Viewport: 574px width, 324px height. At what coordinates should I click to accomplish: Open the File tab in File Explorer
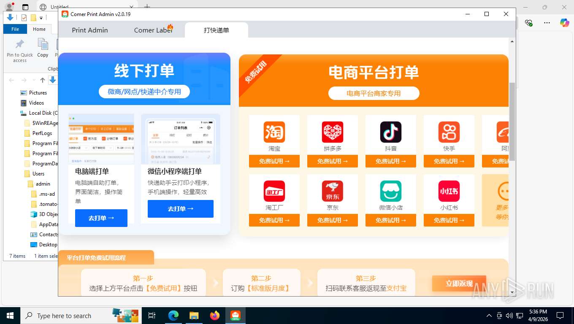click(15, 29)
